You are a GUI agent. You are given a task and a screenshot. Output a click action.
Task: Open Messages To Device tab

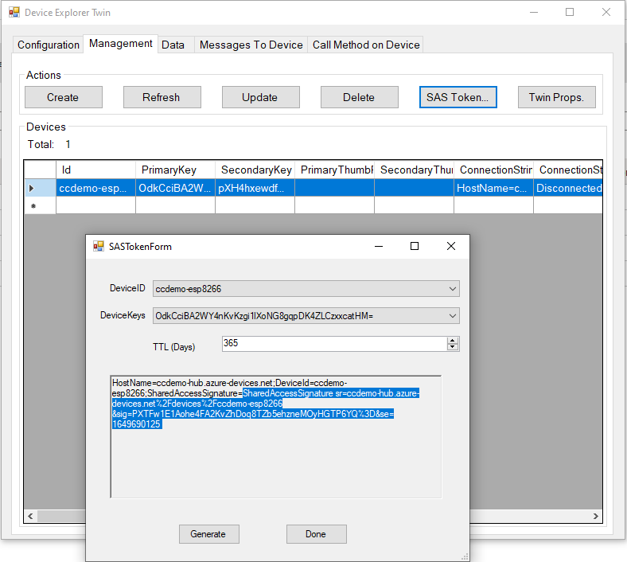tap(251, 45)
